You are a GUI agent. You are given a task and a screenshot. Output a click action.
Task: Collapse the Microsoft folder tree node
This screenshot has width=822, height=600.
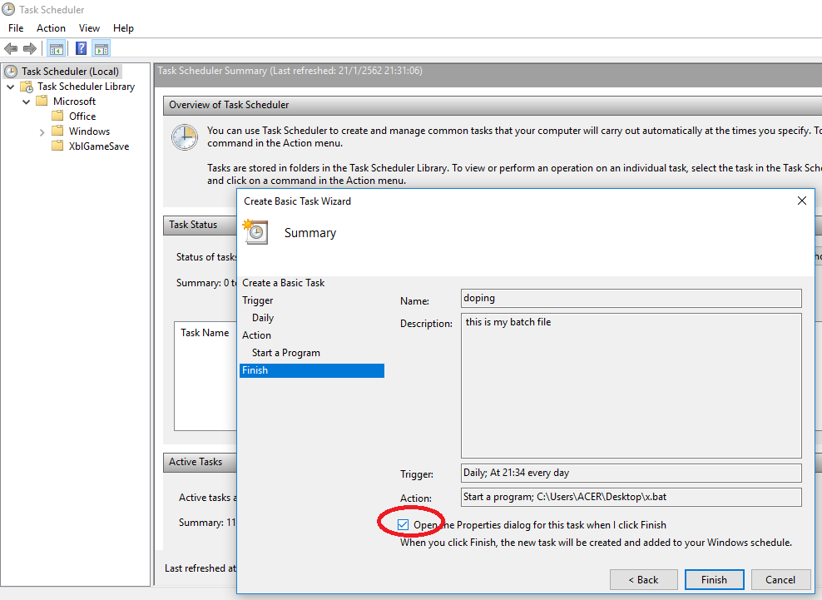click(x=26, y=102)
